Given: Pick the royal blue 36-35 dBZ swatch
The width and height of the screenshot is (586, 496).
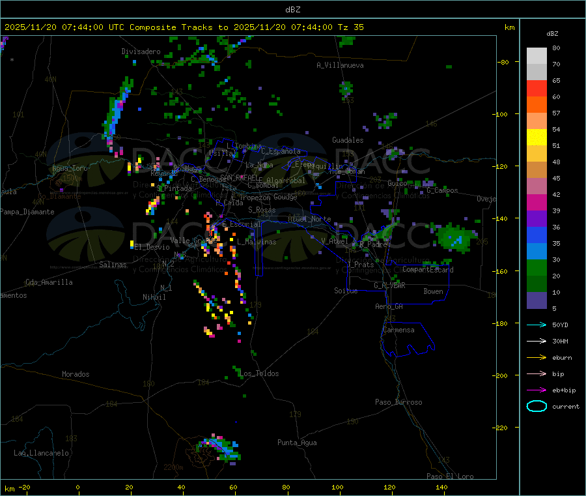Looking at the screenshot, I should coord(537,235).
